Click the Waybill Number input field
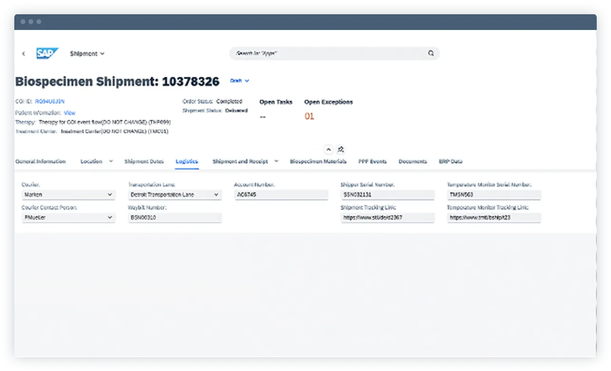The height and width of the screenshot is (371, 611). pos(175,218)
